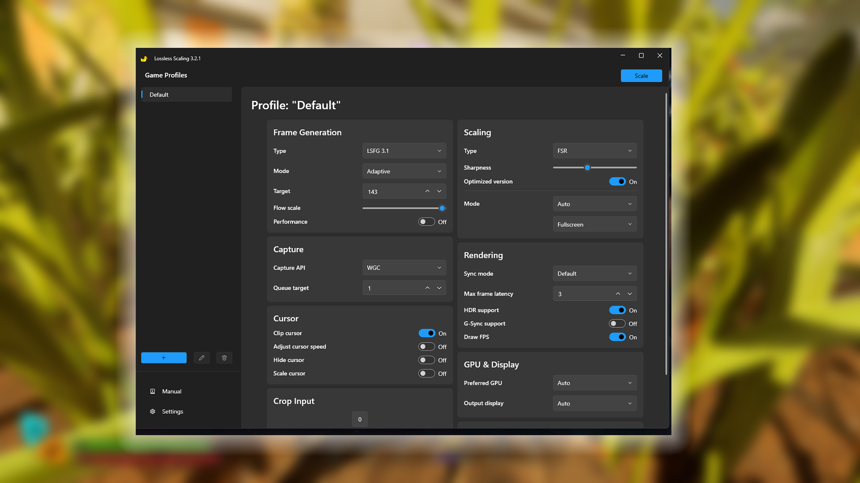Toggle Optimized version switch
Screen dimensions: 860x483
click(617, 182)
